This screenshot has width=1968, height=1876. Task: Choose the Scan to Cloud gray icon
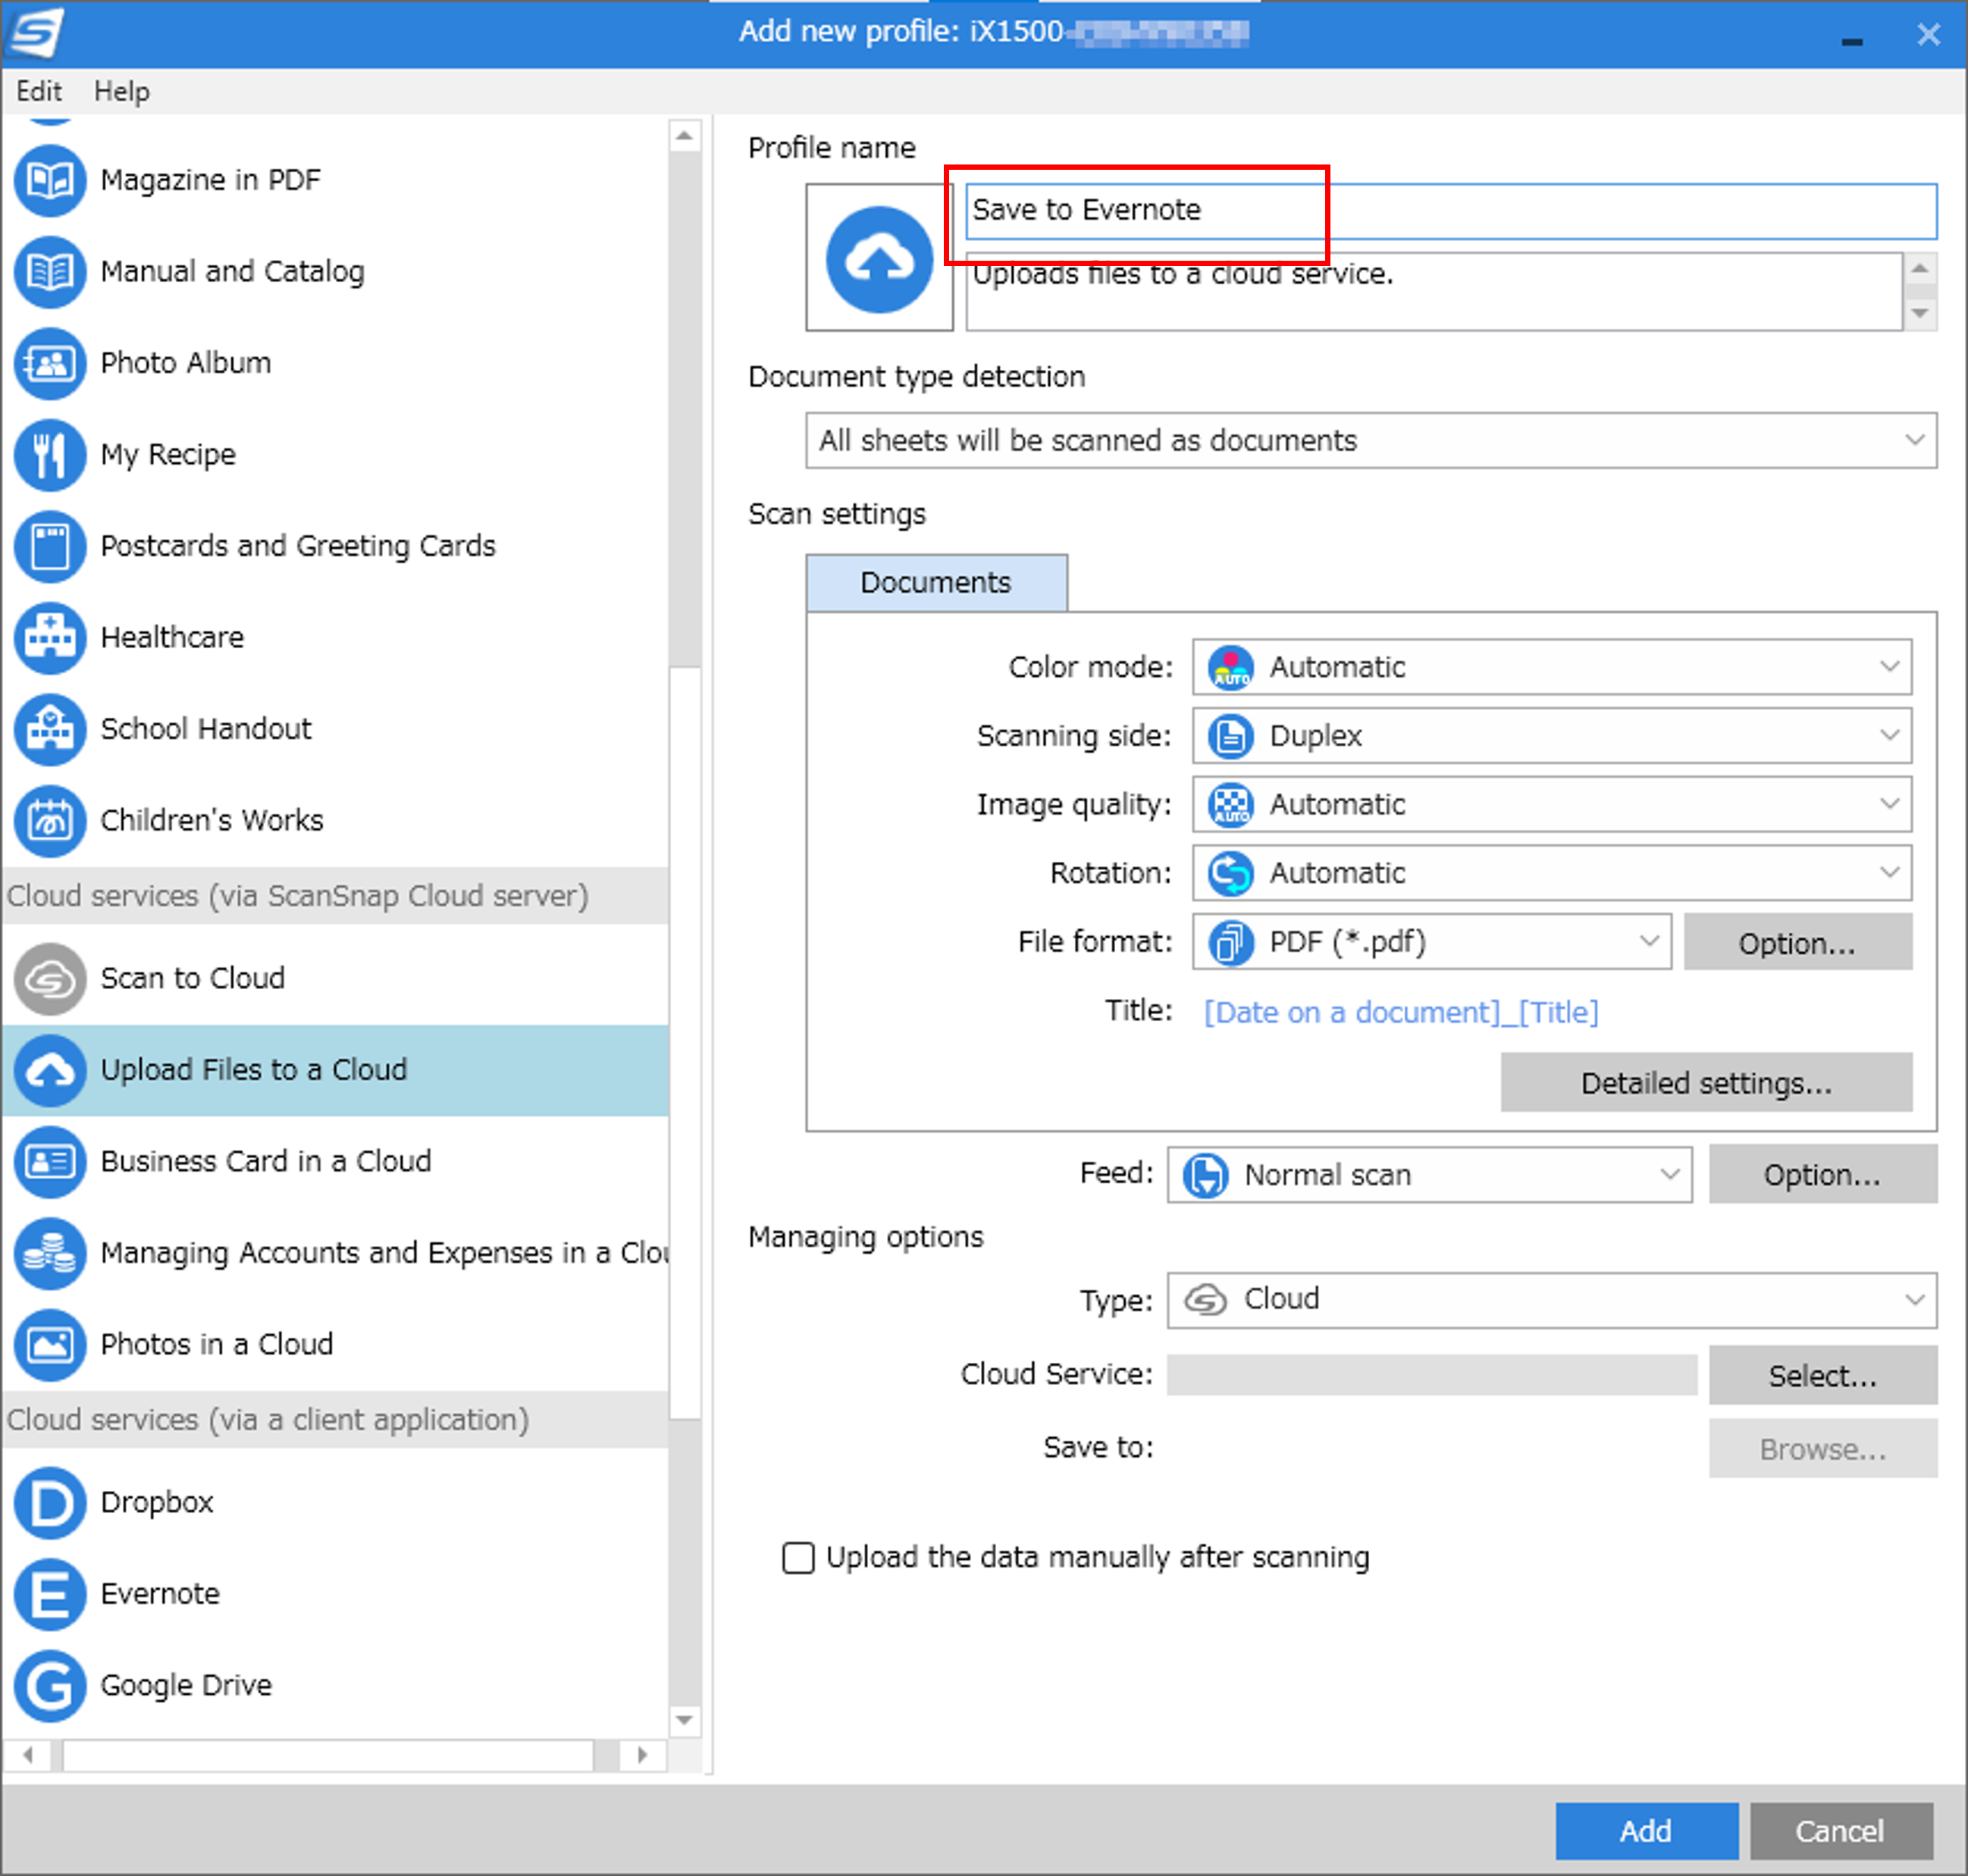coord(49,979)
